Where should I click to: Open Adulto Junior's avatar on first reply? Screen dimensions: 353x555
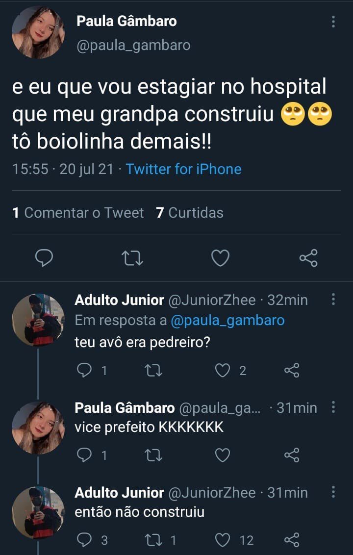[x=38, y=320]
